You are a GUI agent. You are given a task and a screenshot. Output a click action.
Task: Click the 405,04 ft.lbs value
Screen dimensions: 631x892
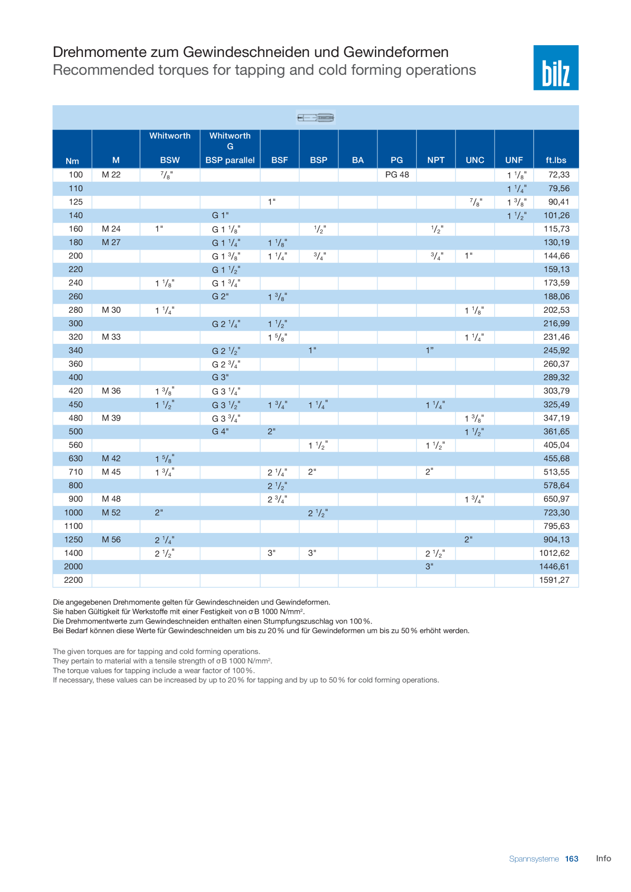point(557,445)
